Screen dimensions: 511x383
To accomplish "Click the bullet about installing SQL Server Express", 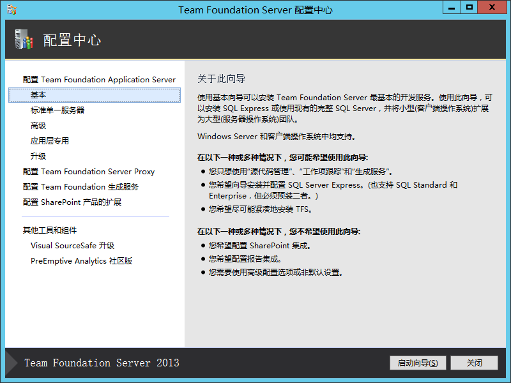I will point(333,190).
